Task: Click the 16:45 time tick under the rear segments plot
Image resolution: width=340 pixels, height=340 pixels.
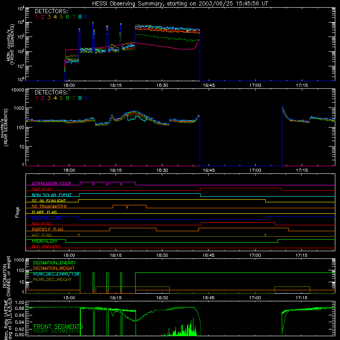Action: pyautogui.click(x=209, y=170)
